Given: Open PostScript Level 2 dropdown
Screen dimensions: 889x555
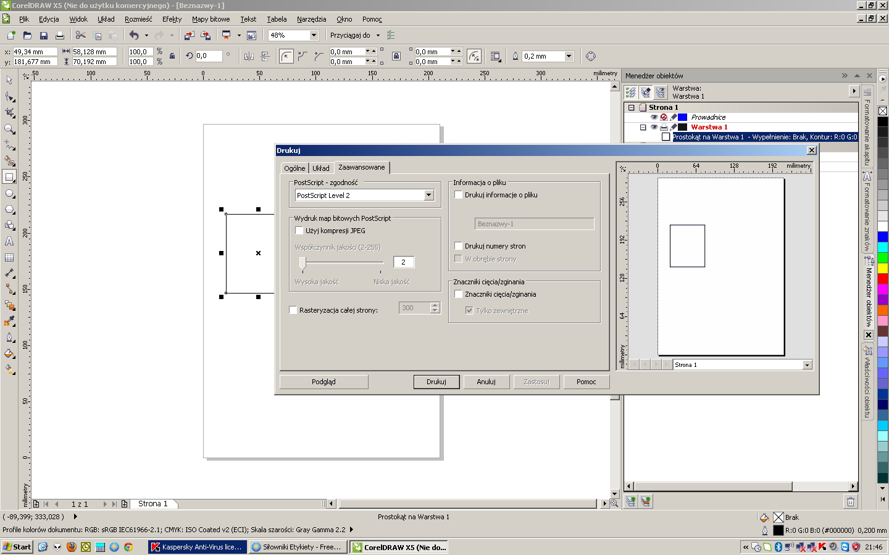Looking at the screenshot, I should pyautogui.click(x=429, y=195).
